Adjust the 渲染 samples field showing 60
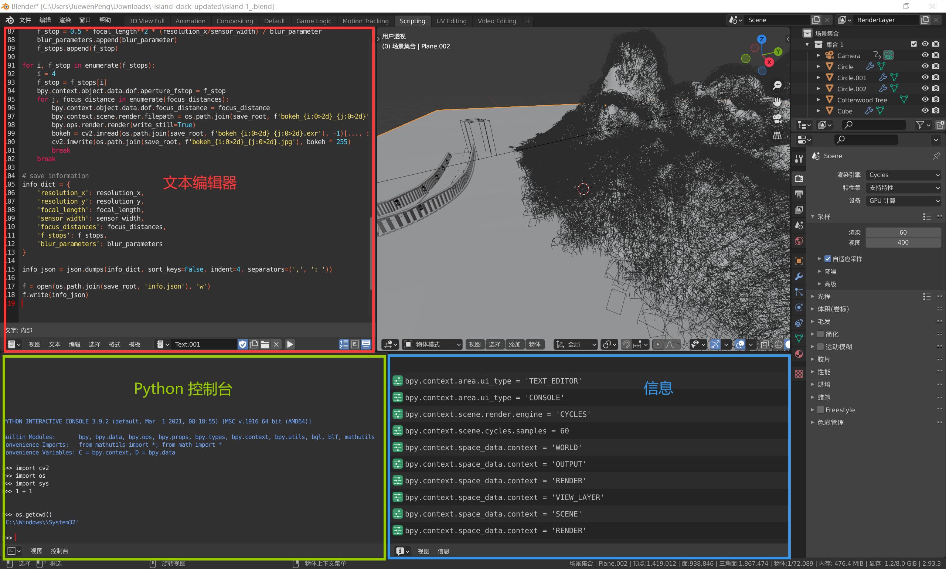946x569 pixels. tap(903, 232)
